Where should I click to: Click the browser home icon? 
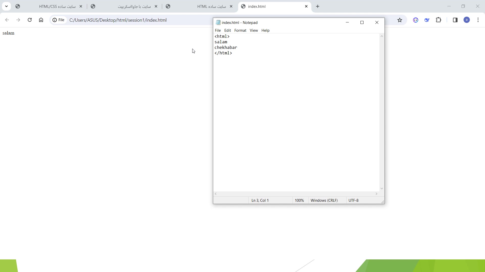coord(41,20)
